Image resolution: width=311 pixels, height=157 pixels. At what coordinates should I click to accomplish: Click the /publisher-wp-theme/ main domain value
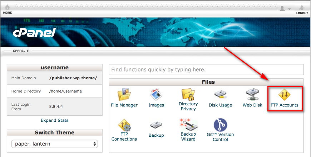[73, 78]
